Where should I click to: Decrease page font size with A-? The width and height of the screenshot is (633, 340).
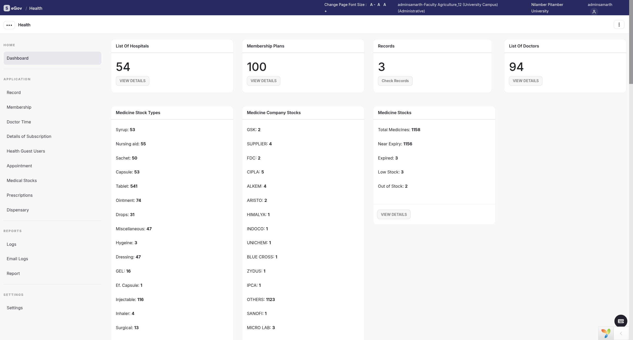point(372,5)
